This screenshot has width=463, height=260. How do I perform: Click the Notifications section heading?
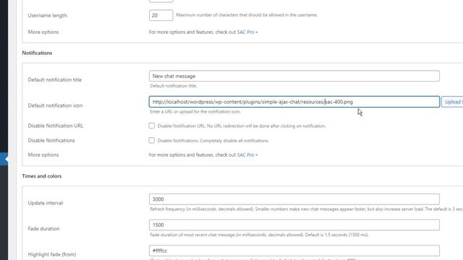(x=37, y=53)
